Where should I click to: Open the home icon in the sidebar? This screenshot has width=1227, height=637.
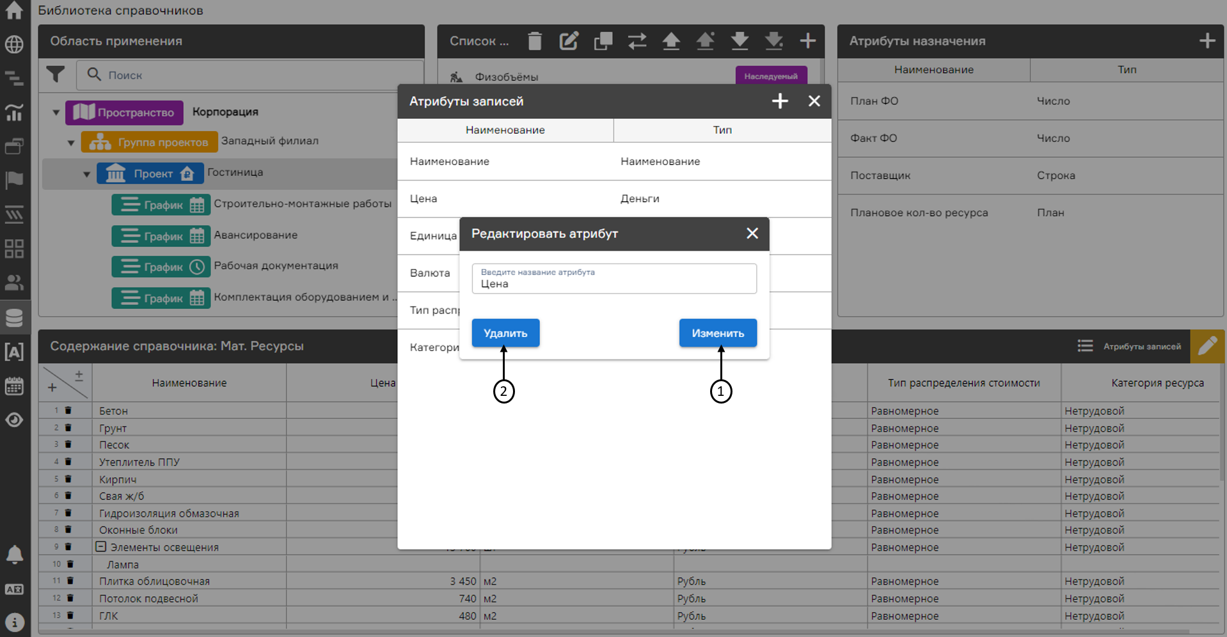[14, 10]
